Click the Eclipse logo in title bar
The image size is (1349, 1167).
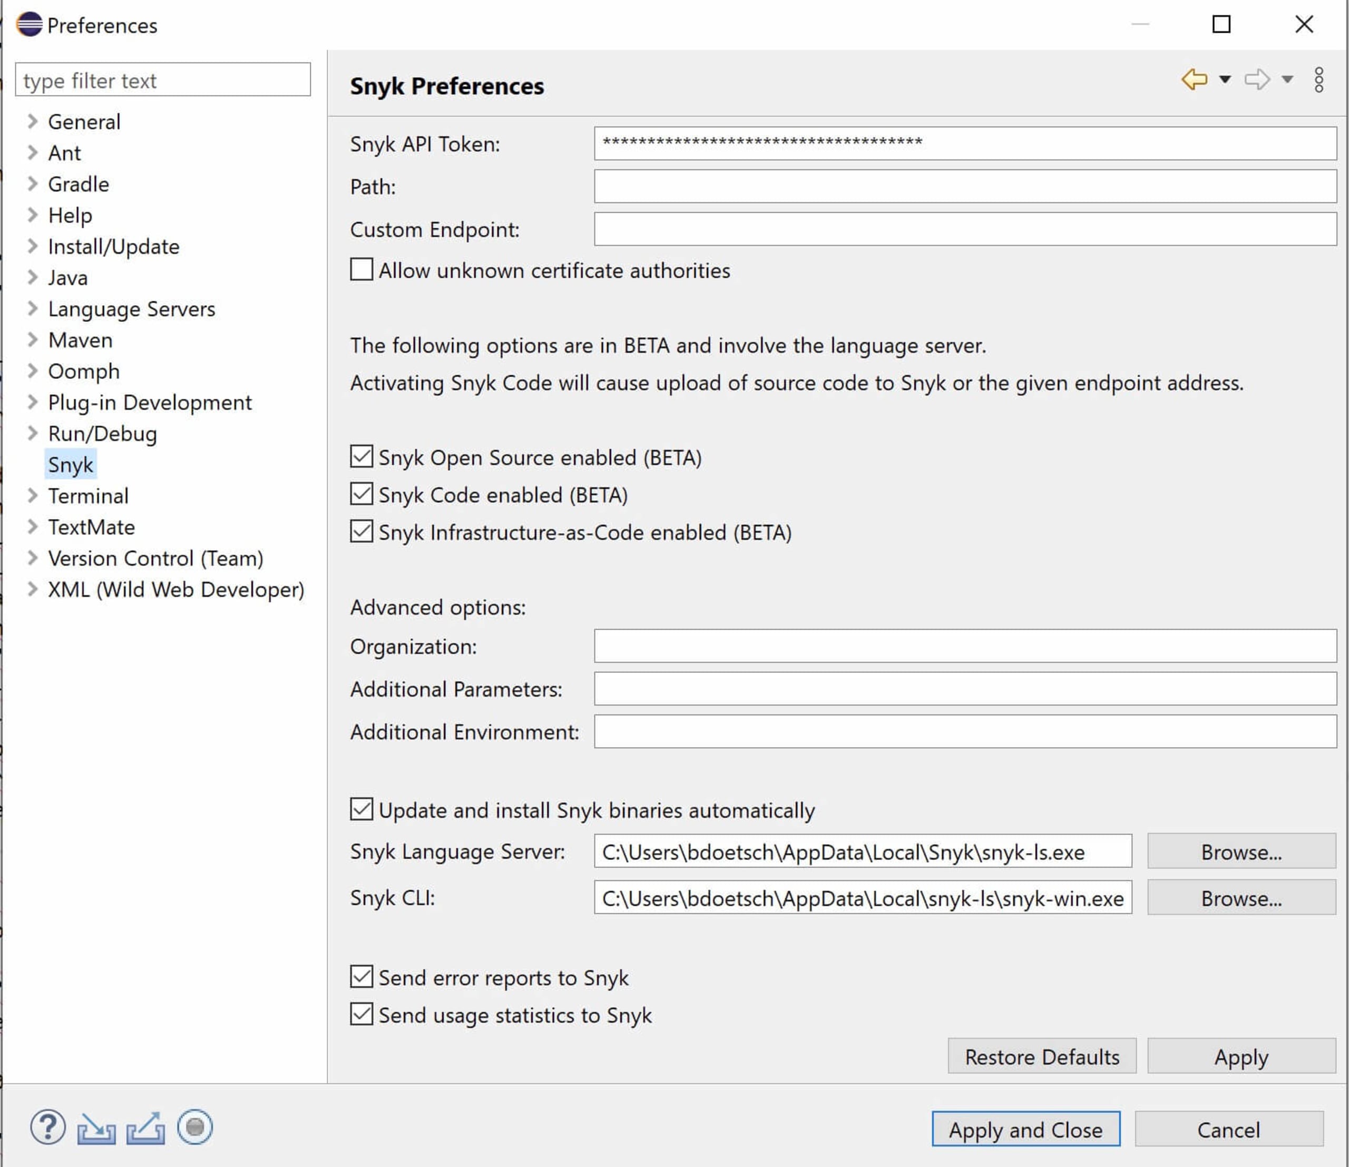click(30, 25)
